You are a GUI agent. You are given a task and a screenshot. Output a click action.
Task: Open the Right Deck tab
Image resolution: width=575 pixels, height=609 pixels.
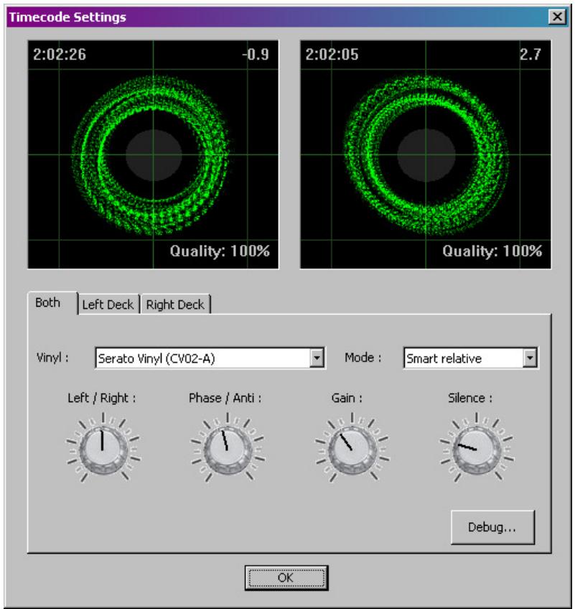tap(175, 304)
